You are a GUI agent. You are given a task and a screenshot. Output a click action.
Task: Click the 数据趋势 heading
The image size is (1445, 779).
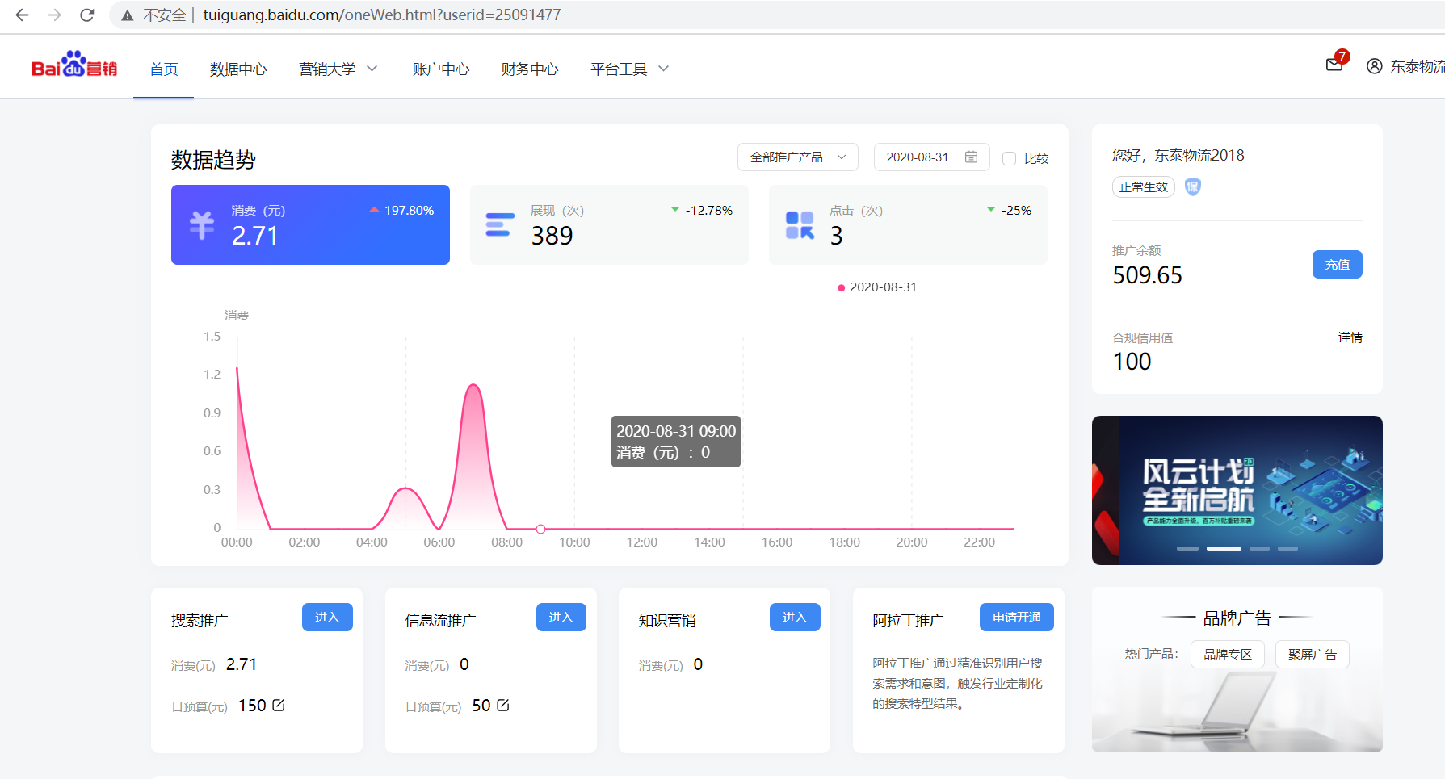coord(213,160)
